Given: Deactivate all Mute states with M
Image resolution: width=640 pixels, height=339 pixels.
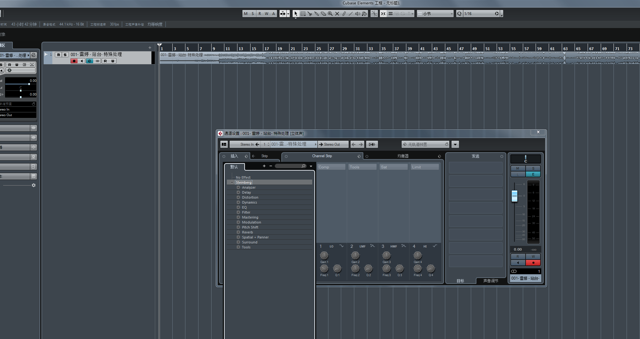Looking at the screenshot, I should point(246,14).
